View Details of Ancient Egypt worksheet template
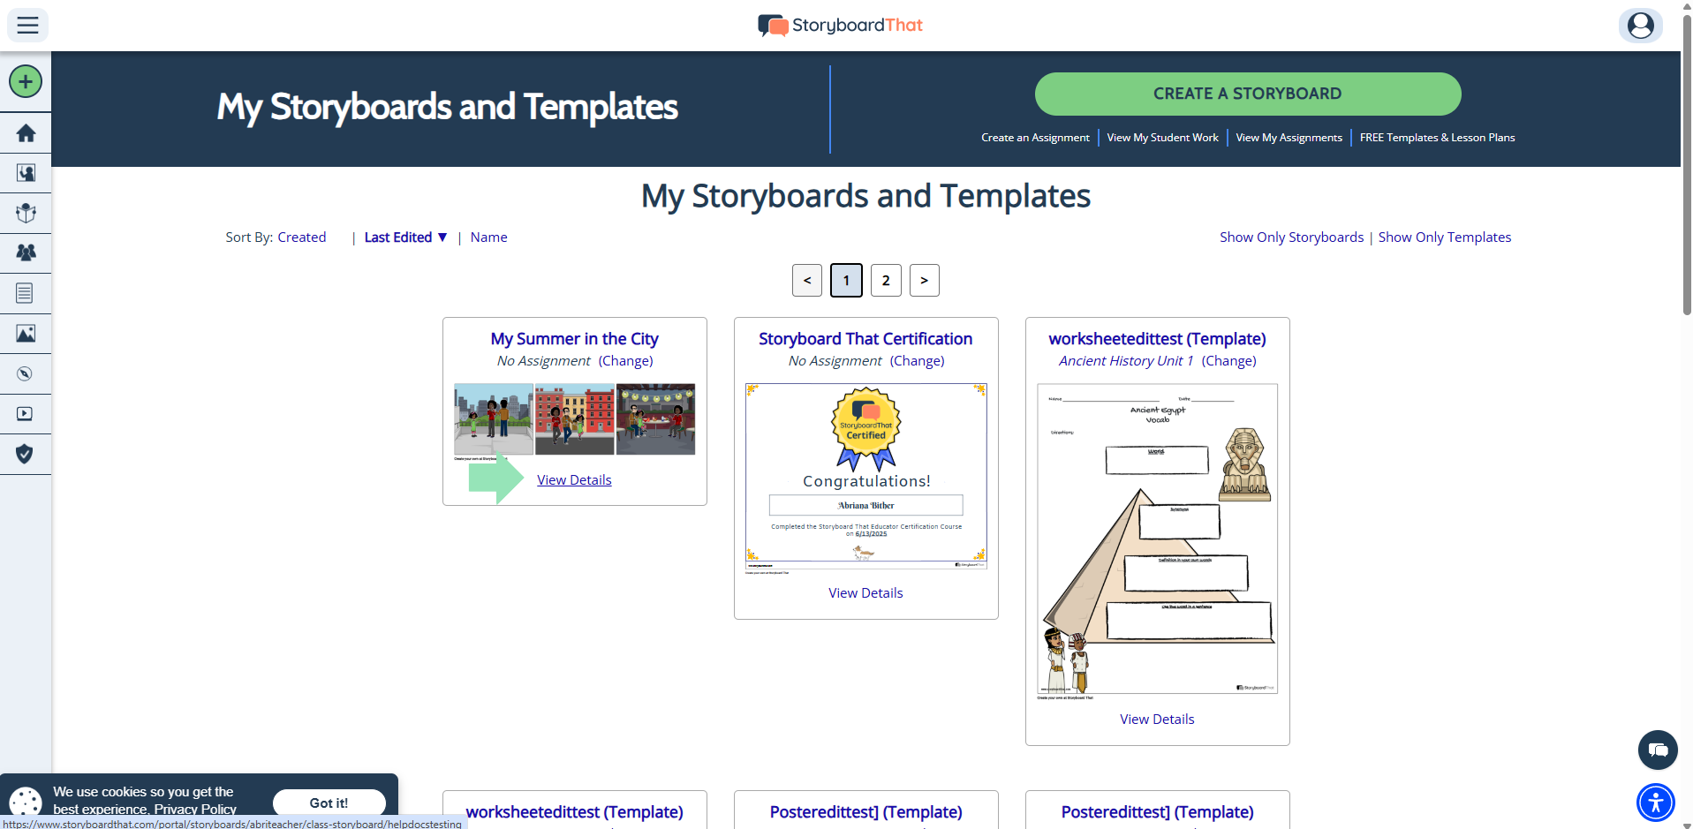Image resolution: width=1693 pixels, height=829 pixels. coord(1157,720)
